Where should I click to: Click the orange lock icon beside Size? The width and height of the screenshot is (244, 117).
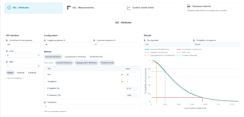point(122,75)
